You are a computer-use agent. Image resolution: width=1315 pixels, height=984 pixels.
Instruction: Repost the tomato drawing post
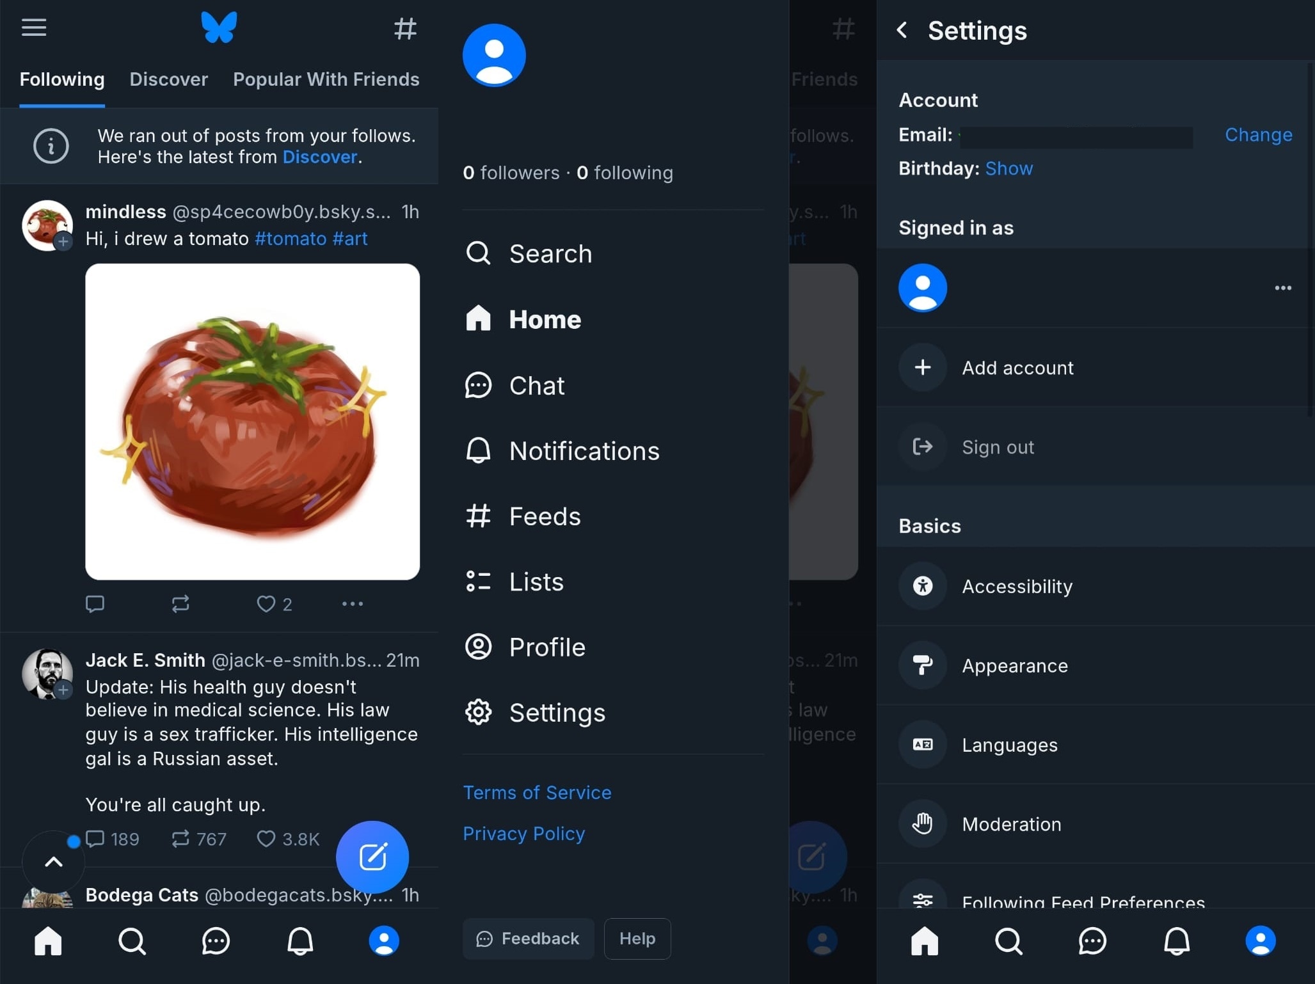coord(180,604)
